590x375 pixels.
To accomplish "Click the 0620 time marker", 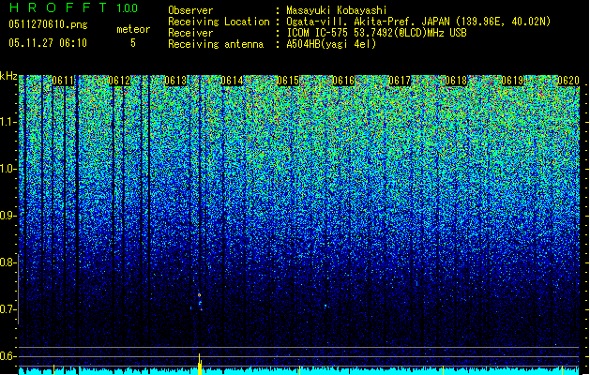I will coord(568,81).
